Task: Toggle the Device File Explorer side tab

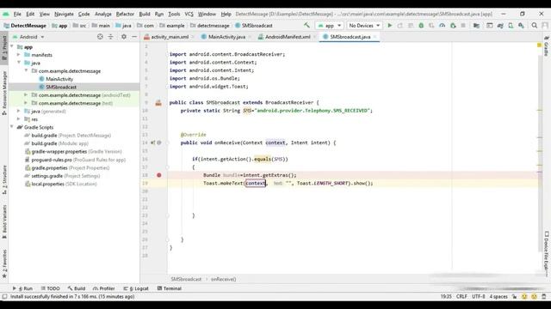Action: pos(547,254)
